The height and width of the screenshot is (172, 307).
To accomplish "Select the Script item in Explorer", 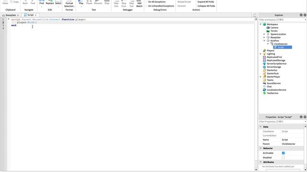I will [283, 47].
